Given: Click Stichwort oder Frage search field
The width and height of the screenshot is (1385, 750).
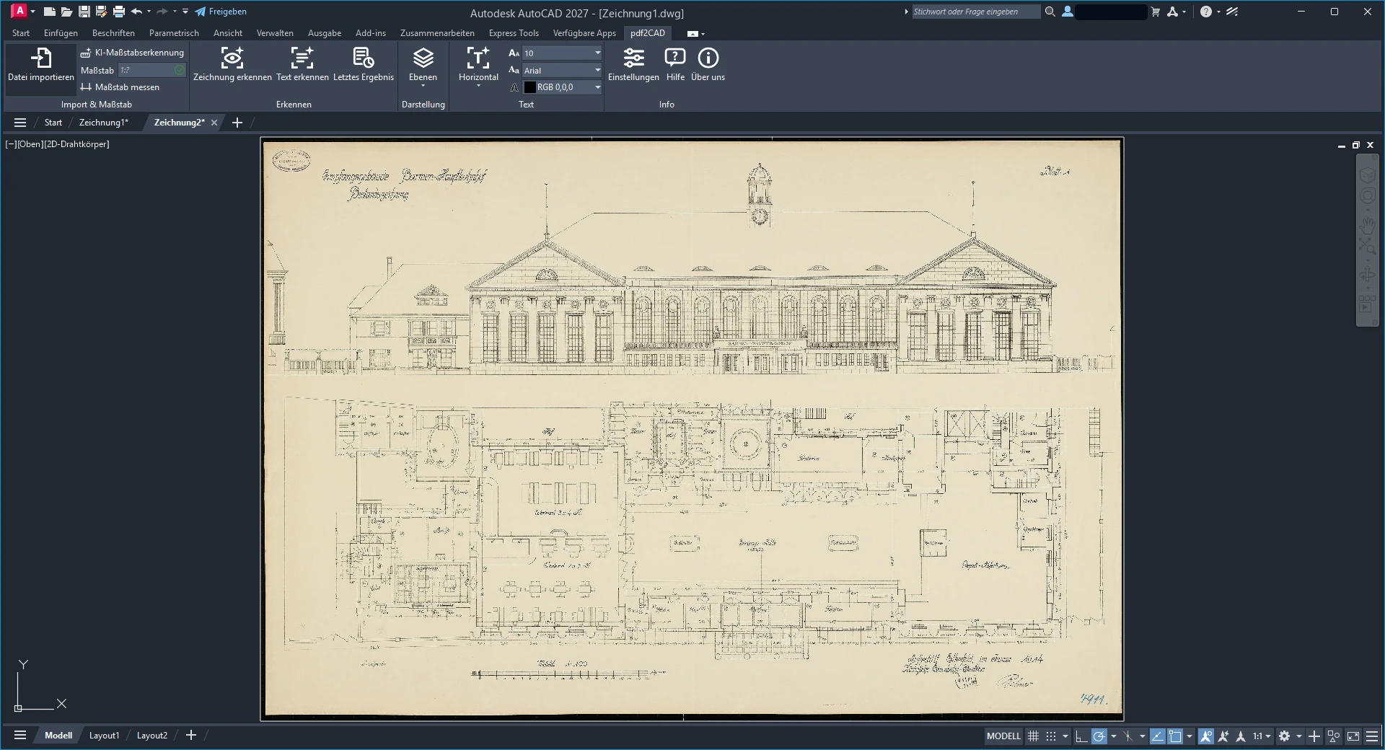Looking at the screenshot, I should [x=976, y=12].
